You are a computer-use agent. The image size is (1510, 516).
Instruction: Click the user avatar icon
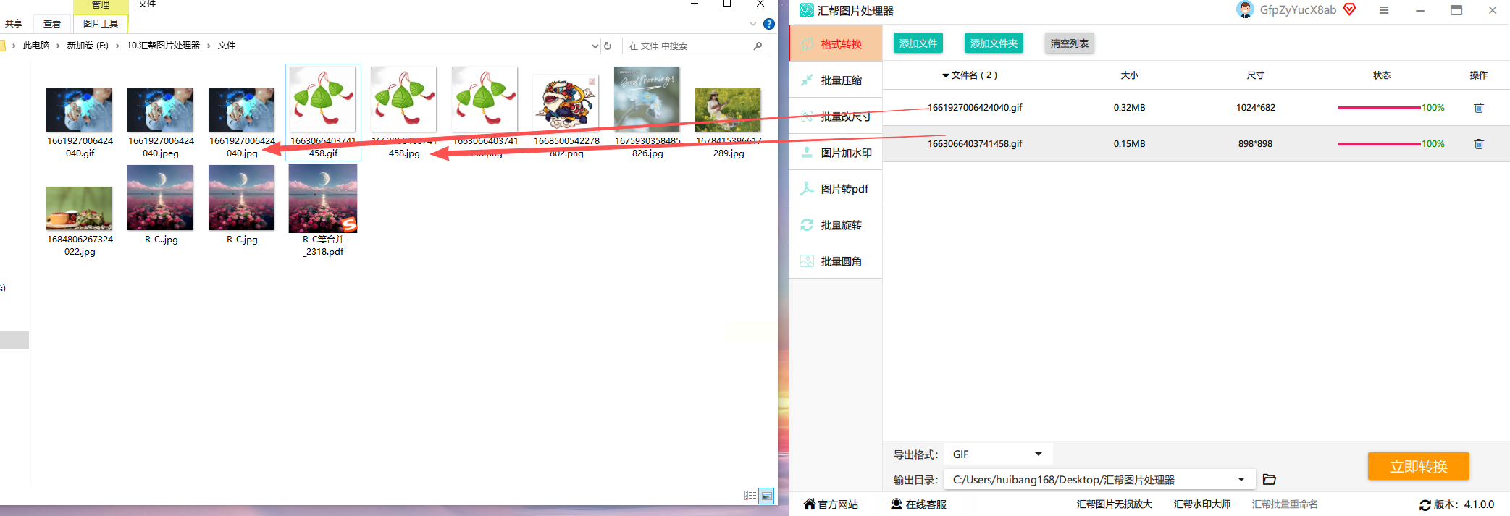[1244, 10]
